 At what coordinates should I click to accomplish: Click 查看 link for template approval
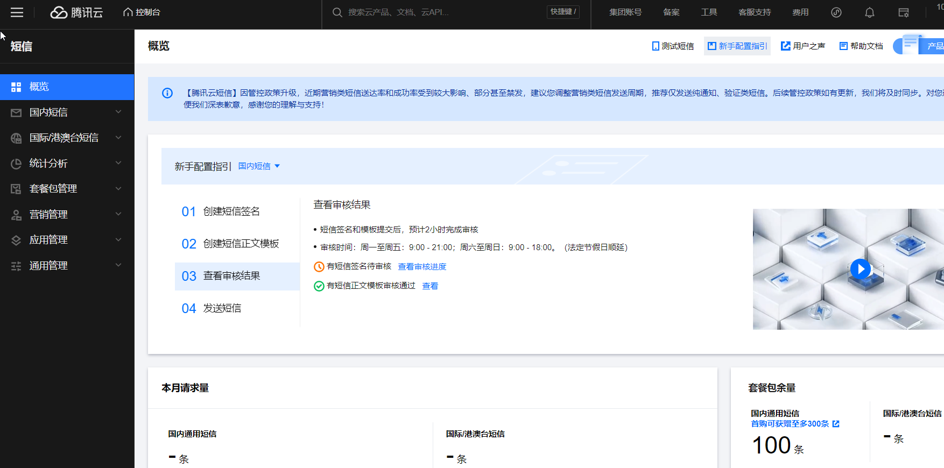pos(430,286)
